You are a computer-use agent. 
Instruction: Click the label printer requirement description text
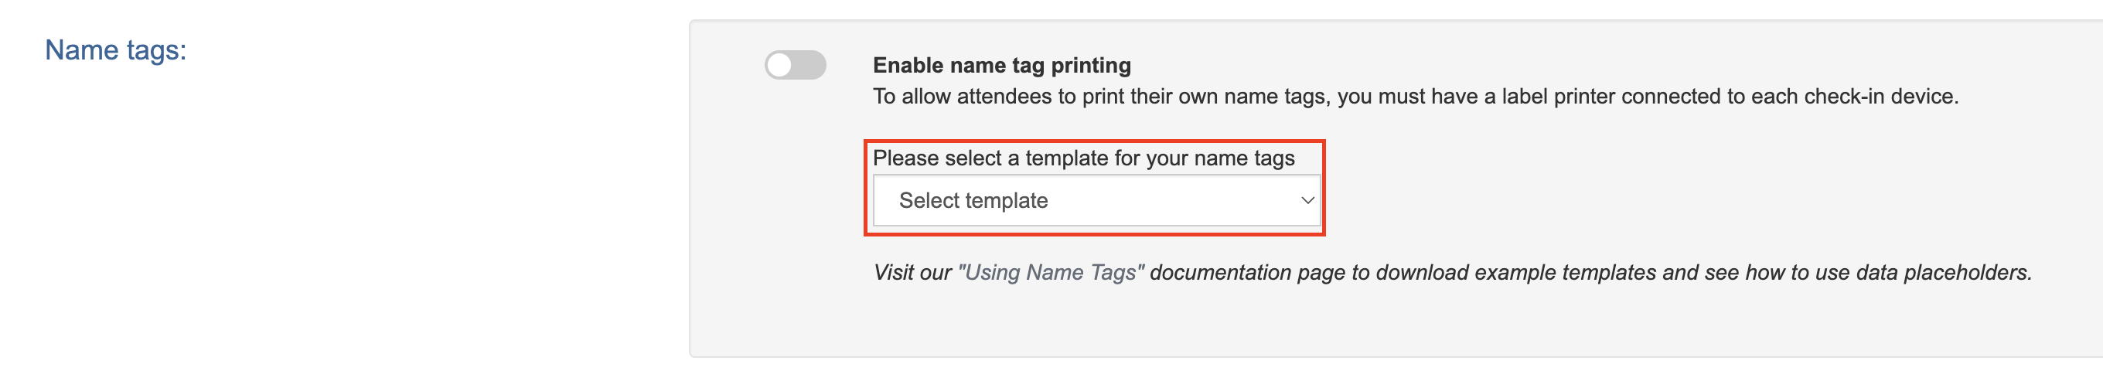tap(1415, 97)
